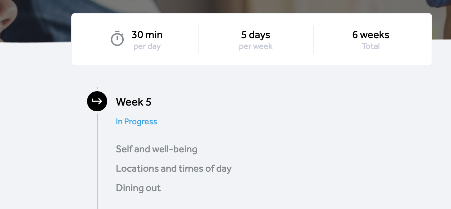Click the per day label
This screenshot has height=209, width=451.
pyautogui.click(x=147, y=46)
